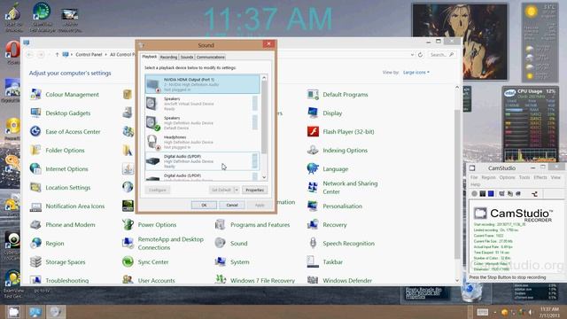
Task: Click the CamStudio Pause button
Action: click(x=482, y=194)
